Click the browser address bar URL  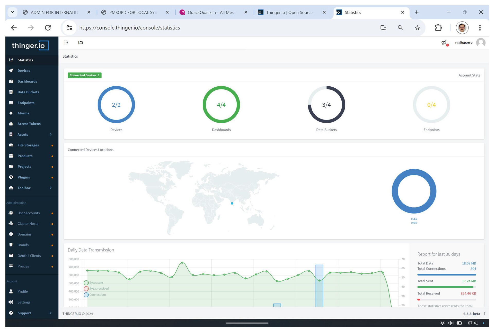point(130,28)
